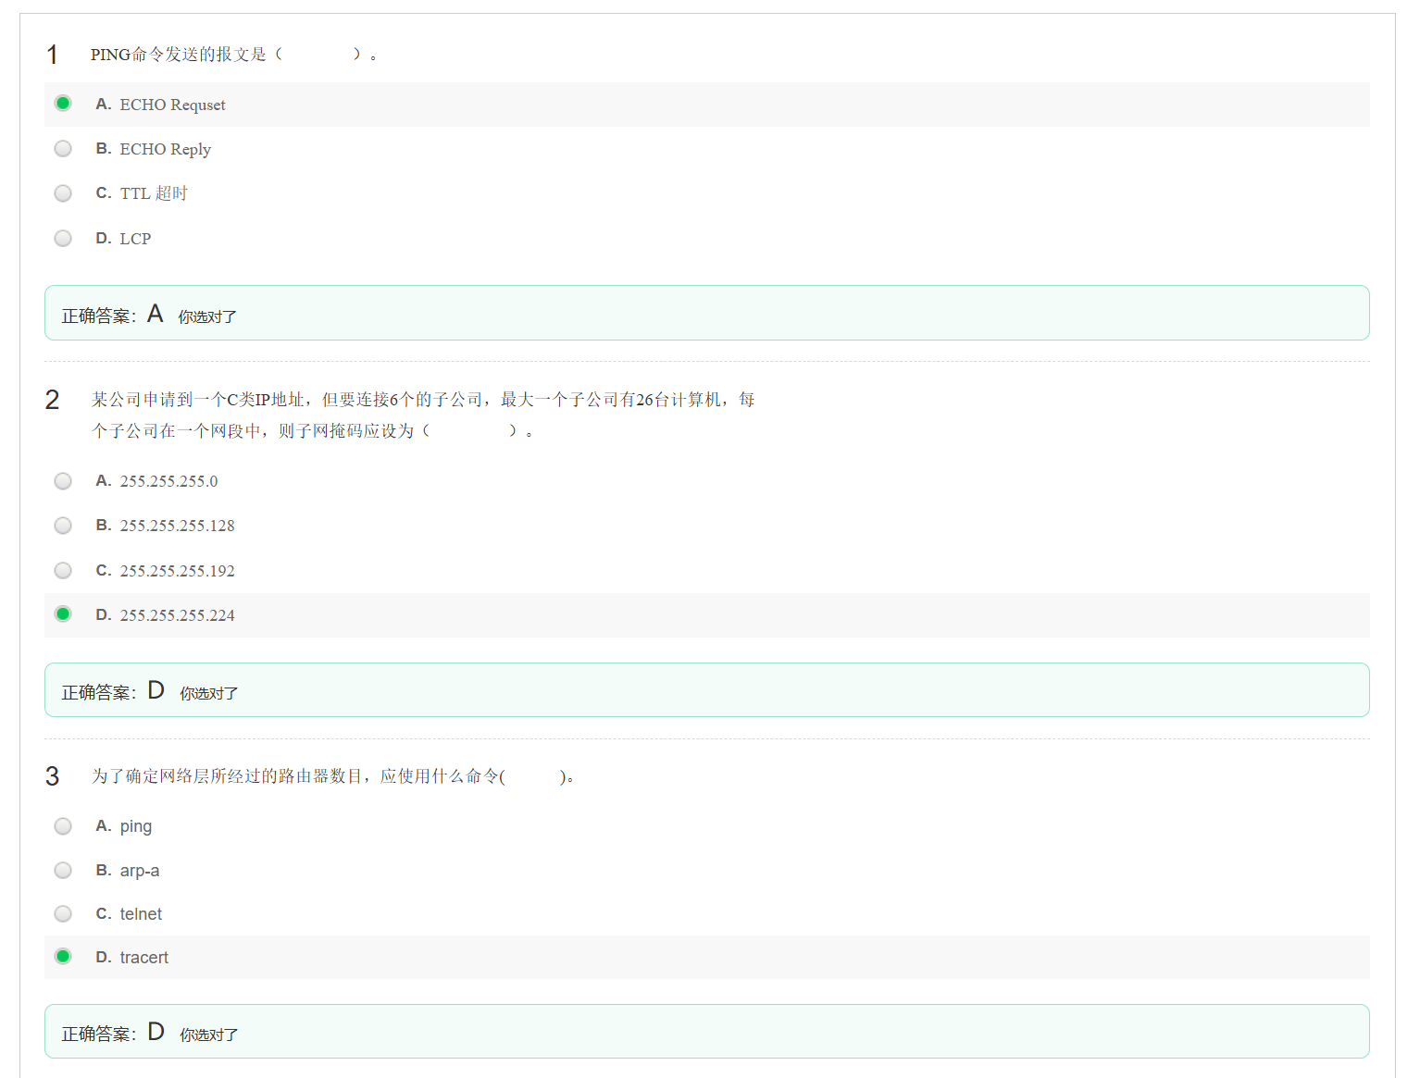The height and width of the screenshot is (1078, 1408).
Task: Click the tracert option label text
Action: 144,957
